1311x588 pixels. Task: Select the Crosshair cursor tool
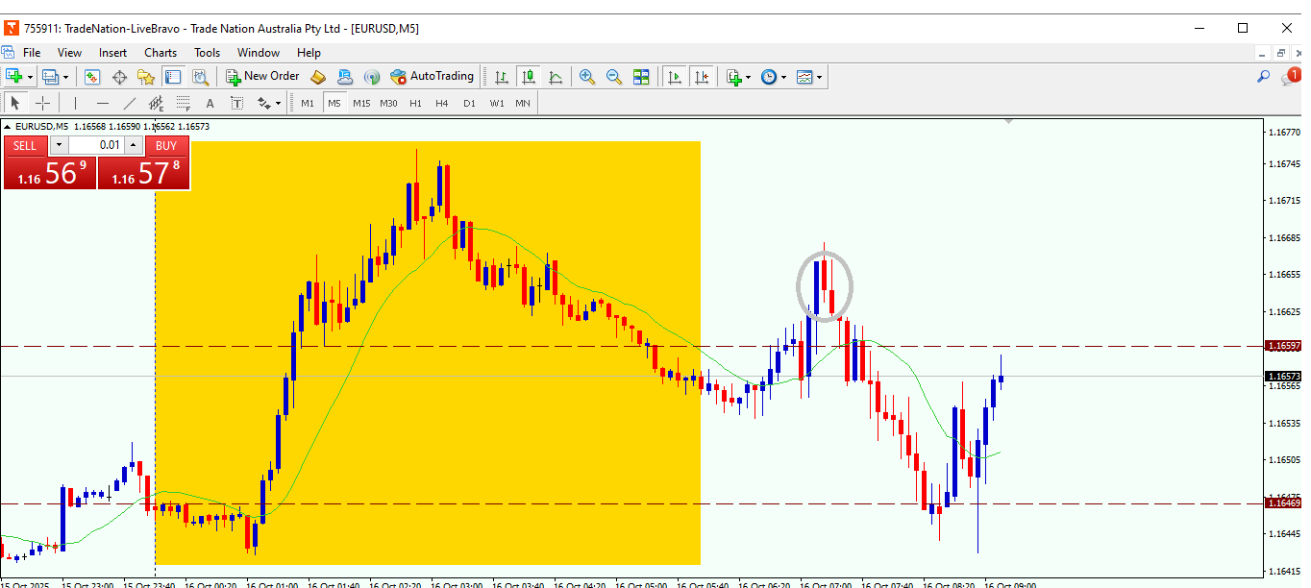point(43,103)
